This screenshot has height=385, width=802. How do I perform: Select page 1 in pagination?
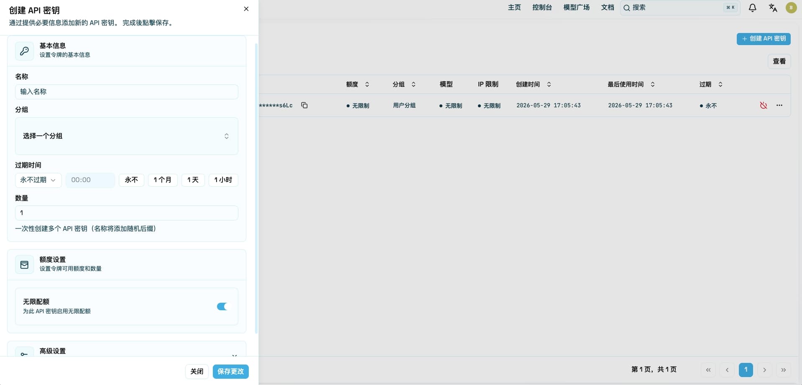click(x=746, y=370)
